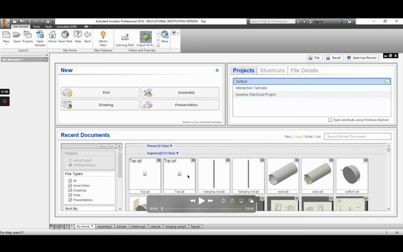
Task: Toggle the Default project active checkmark
Action: tap(387, 82)
